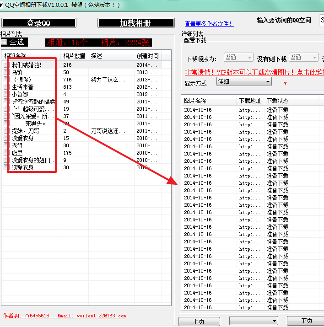The height and width of the screenshot is (327, 324).
Task: Check the 老姐 album checkbox
Action: point(6,145)
